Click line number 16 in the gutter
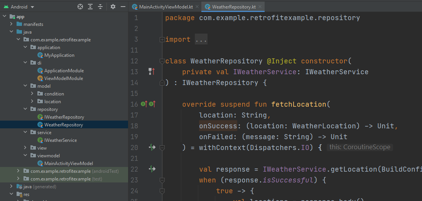The image size is (422, 201). pos(134,104)
